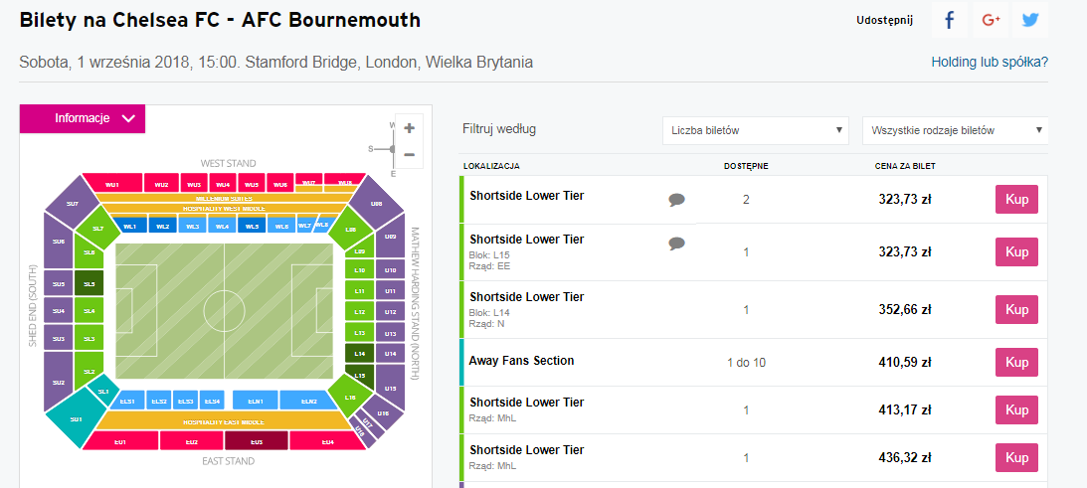
Task: Open comment bubble on first listing
Action: point(677,200)
